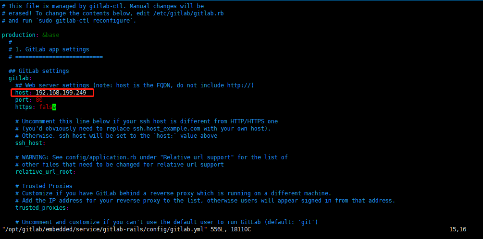Place cursor on ssh_host: key
483x239 pixels.
30,143
